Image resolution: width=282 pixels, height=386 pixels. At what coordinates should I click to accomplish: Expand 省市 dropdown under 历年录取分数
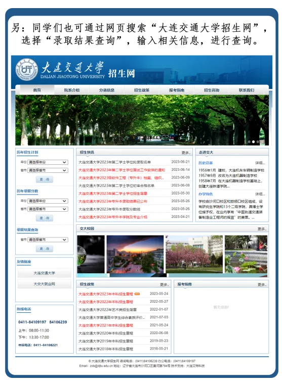coord(48,209)
